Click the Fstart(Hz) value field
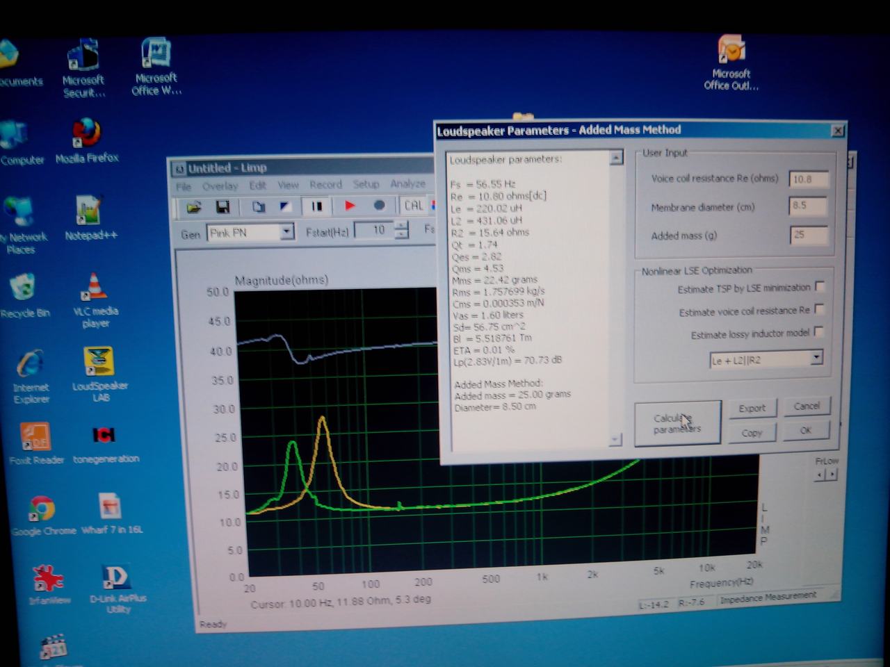Screen dimensions: 890x667 [373, 230]
